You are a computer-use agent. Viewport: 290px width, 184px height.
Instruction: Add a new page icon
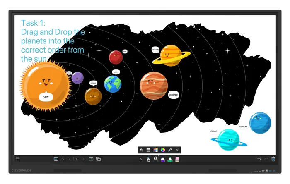(x=91, y=159)
